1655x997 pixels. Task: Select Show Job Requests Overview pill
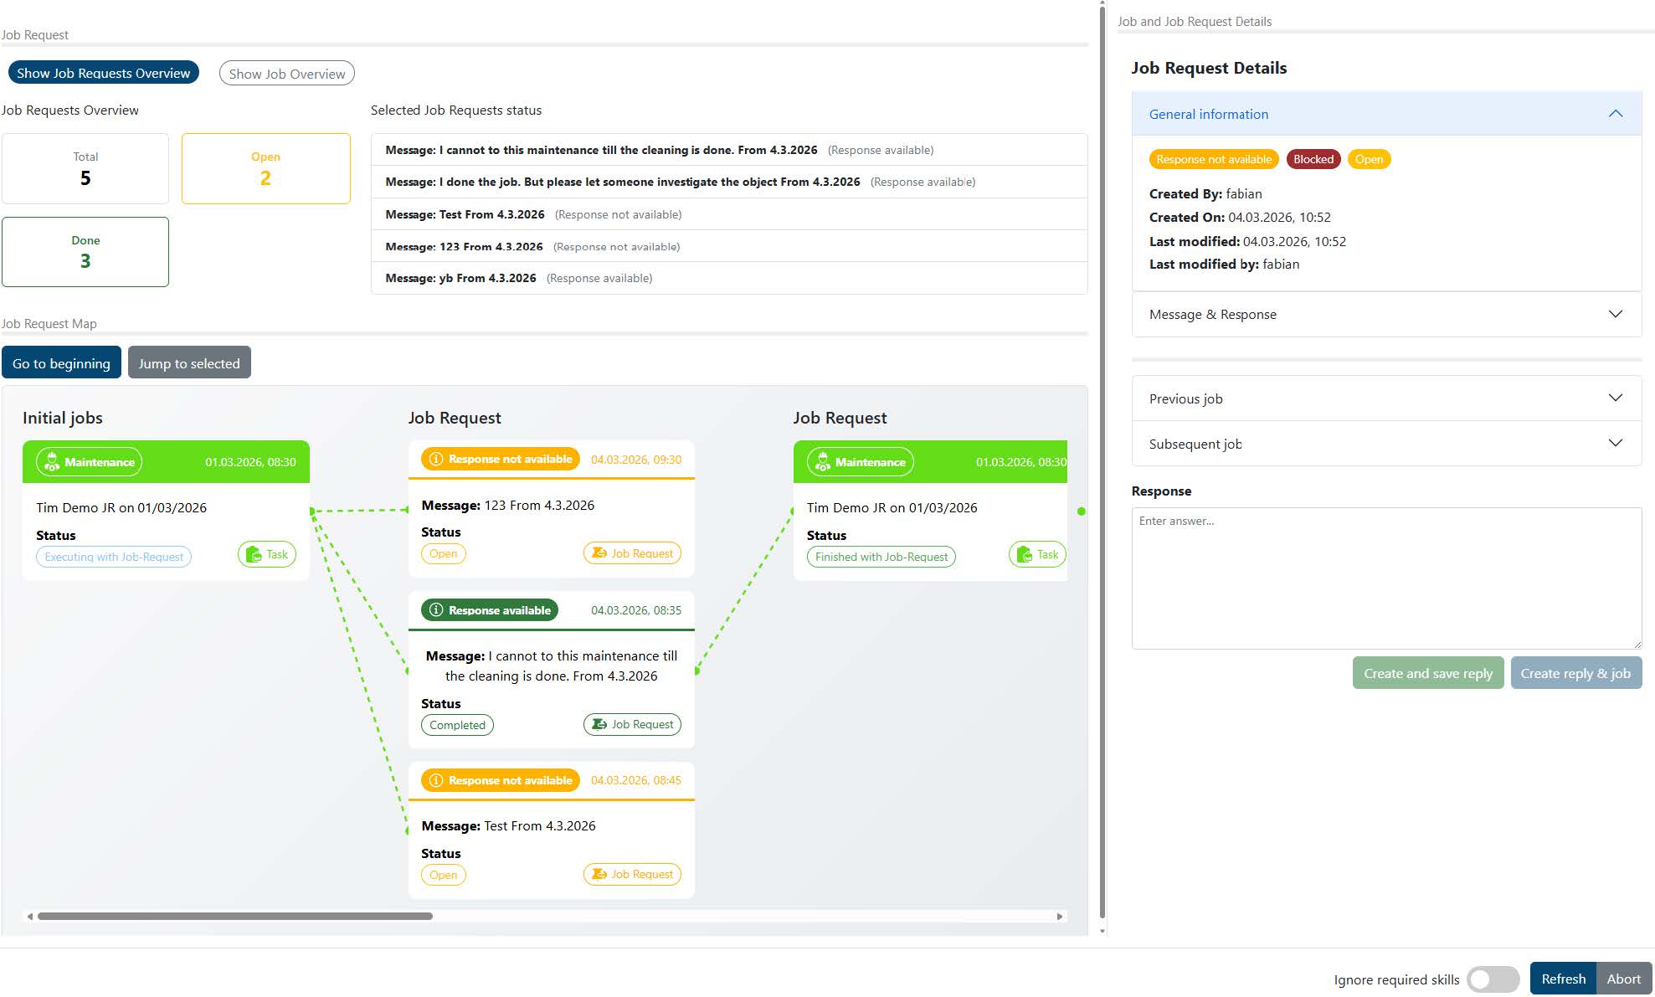pyautogui.click(x=104, y=73)
